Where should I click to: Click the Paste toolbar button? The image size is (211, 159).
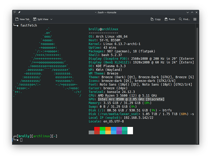170,19
